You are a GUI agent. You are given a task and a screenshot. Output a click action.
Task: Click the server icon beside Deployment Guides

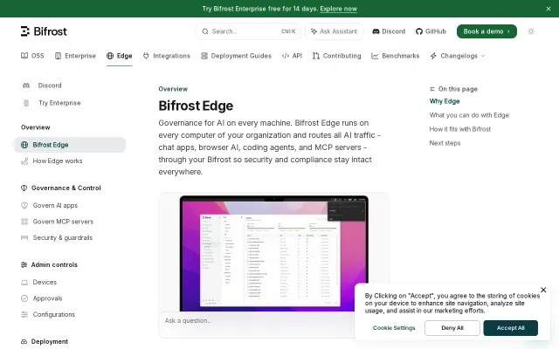(x=204, y=56)
